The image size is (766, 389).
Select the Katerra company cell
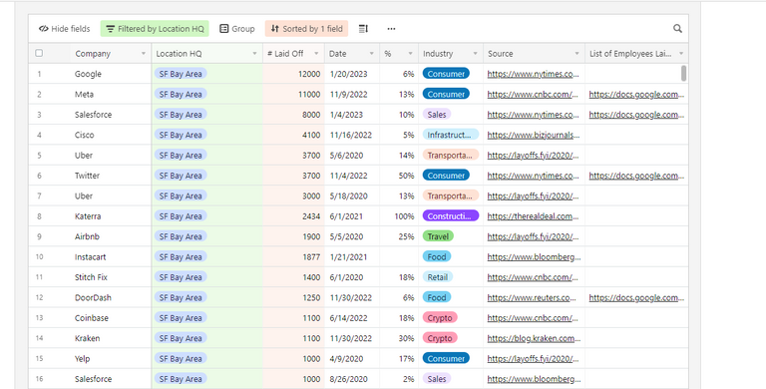111,216
